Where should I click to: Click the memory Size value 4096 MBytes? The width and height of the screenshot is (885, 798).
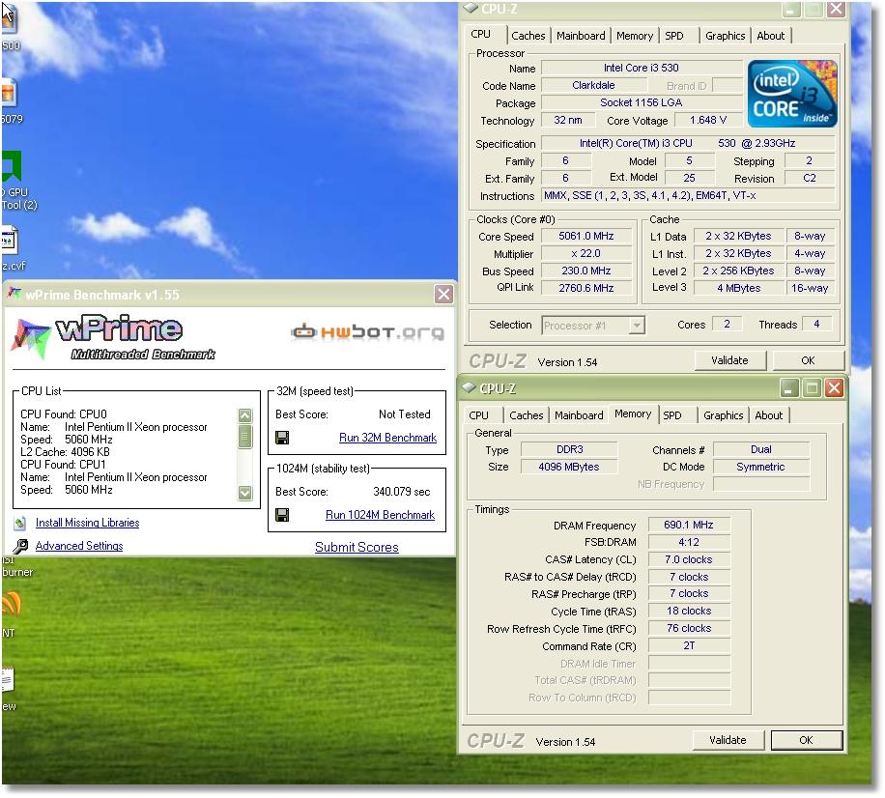coord(568,467)
